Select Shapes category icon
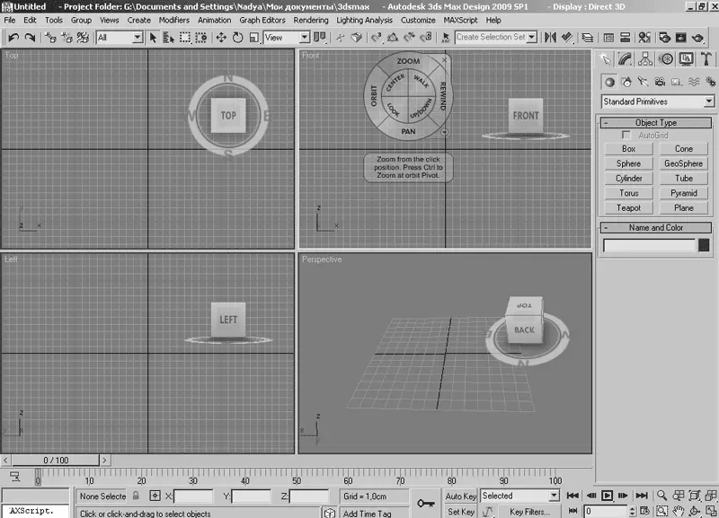The width and height of the screenshot is (719, 518). coord(626,82)
